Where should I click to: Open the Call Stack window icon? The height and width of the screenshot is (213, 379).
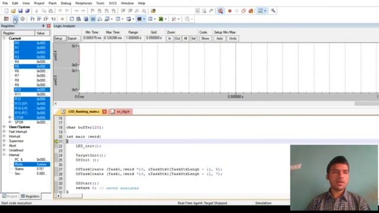[x=99, y=19]
